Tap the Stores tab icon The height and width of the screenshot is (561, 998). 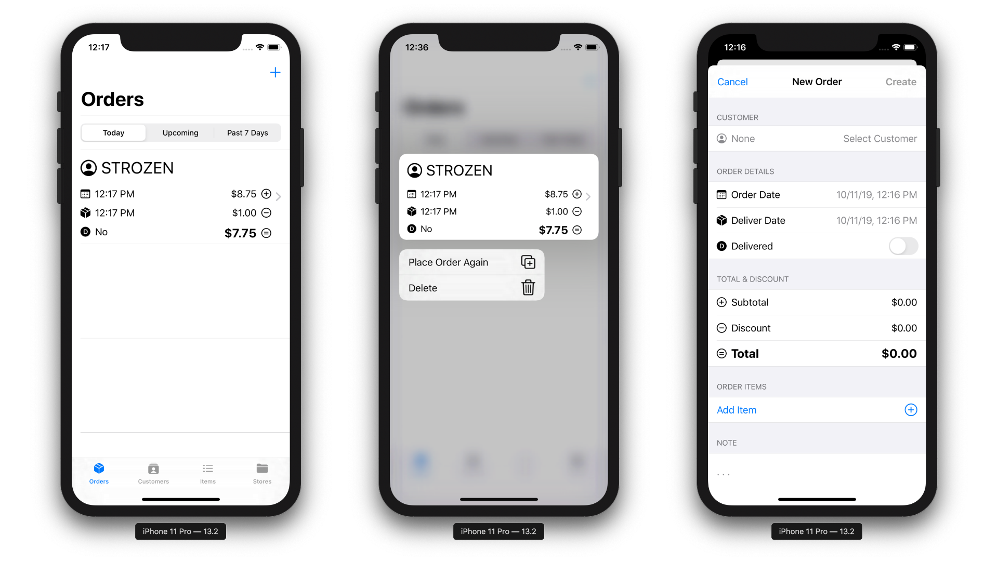(x=262, y=469)
